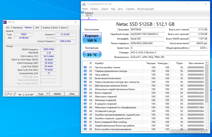Click status orb for A4 Всего стираний
The width and height of the screenshot is (212, 137).
coord(85,93)
